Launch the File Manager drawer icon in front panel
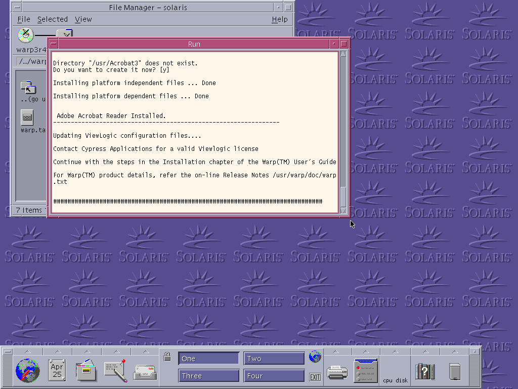 tap(86, 370)
